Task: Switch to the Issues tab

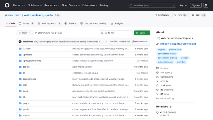Action: coord(26,23)
